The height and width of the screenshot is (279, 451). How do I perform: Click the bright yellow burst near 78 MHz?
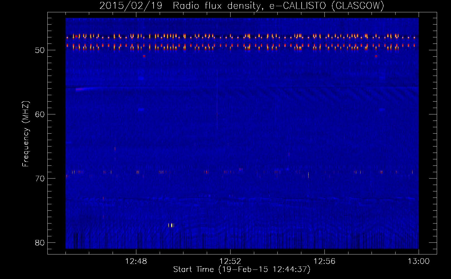click(171, 225)
